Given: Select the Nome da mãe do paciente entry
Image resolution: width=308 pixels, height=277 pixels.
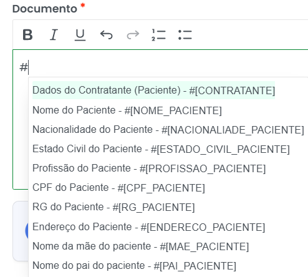Looking at the screenshot, I should (x=140, y=246).
